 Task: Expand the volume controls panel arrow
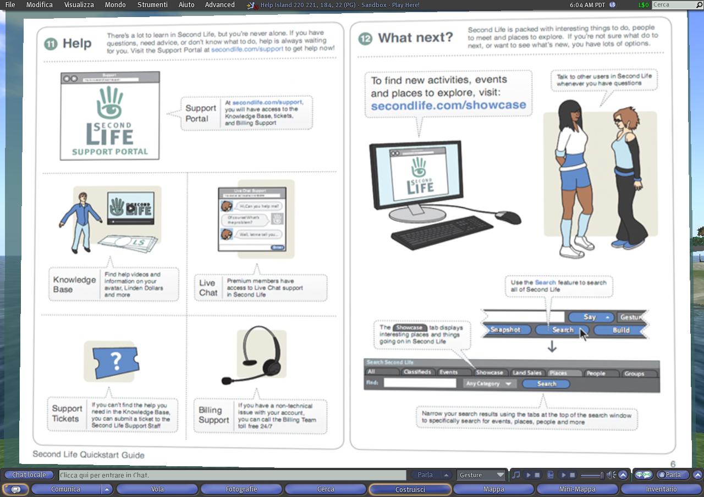click(623, 475)
